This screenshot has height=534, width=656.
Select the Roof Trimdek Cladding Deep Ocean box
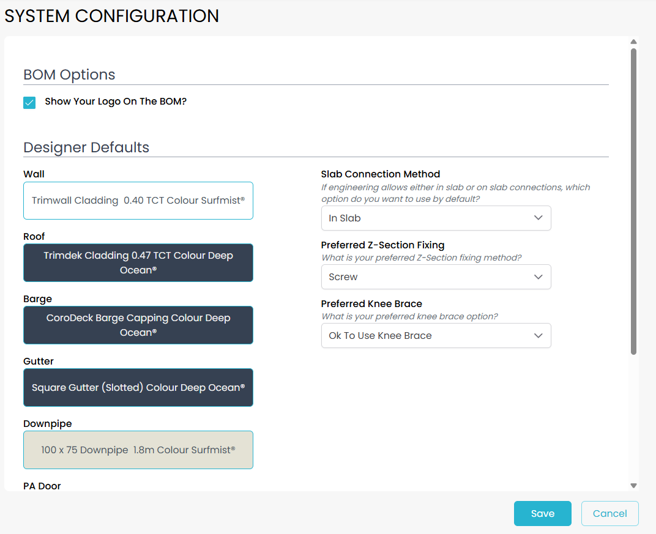point(138,263)
